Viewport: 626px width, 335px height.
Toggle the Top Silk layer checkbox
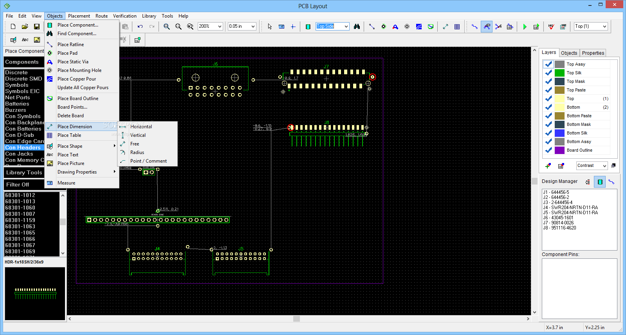(x=548, y=73)
